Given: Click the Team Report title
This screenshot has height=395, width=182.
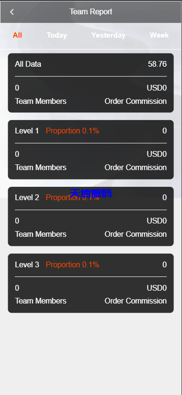Looking at the screenshot, I should (x=91, y=11).
